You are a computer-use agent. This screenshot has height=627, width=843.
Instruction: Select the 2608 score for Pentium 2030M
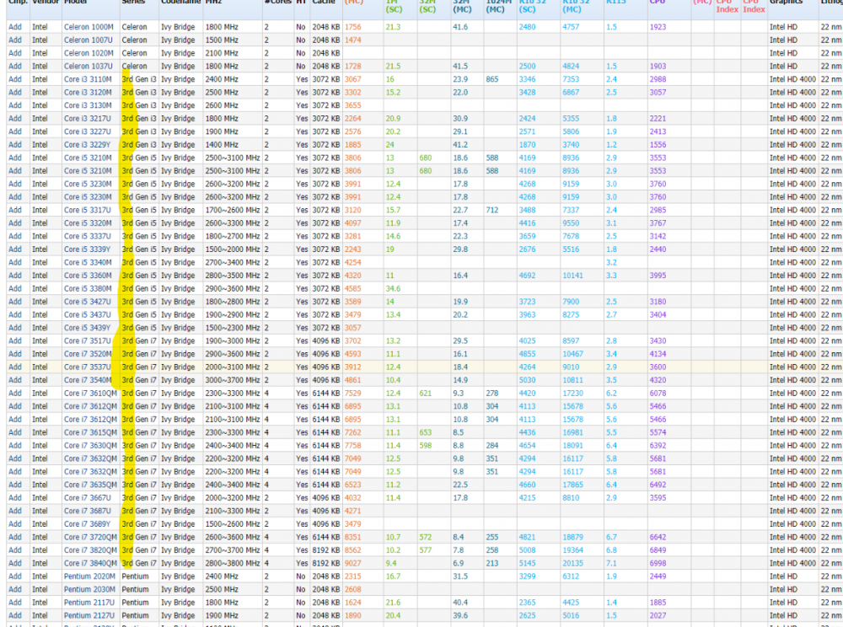pos(352,589)
